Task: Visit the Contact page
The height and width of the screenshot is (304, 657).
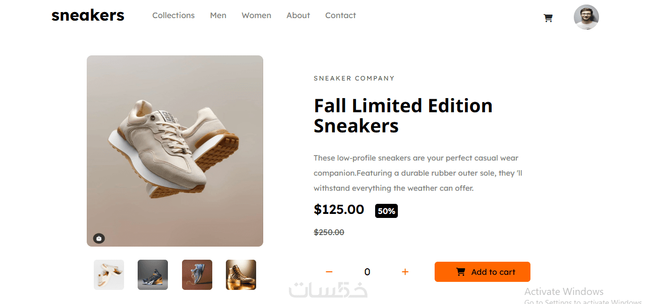Action: (x=340, y=16)
